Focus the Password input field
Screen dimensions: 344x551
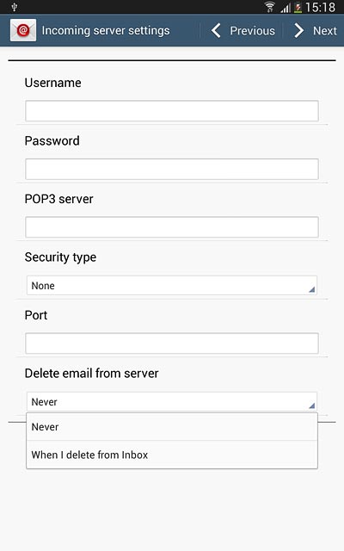[172, 169]
